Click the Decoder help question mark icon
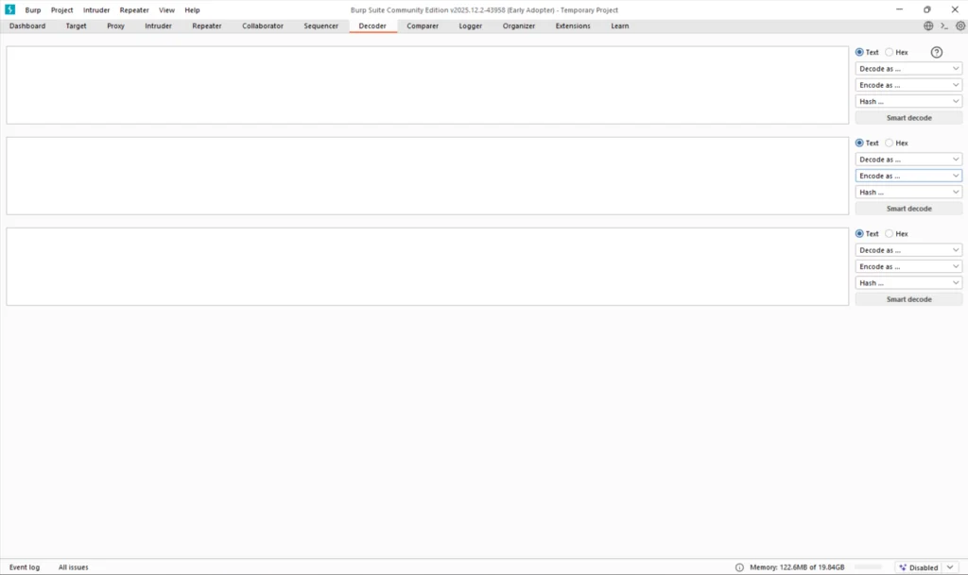This screenshot has width=968, height=575. pyautogui.click(x=937, y=53)
